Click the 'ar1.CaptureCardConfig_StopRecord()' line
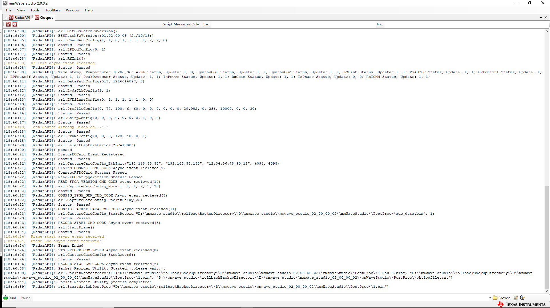550x308 pixels. [97, 255]
